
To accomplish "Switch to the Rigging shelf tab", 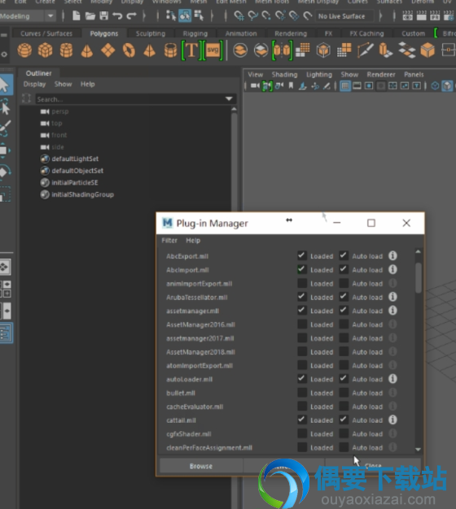I will click(195, 33).
